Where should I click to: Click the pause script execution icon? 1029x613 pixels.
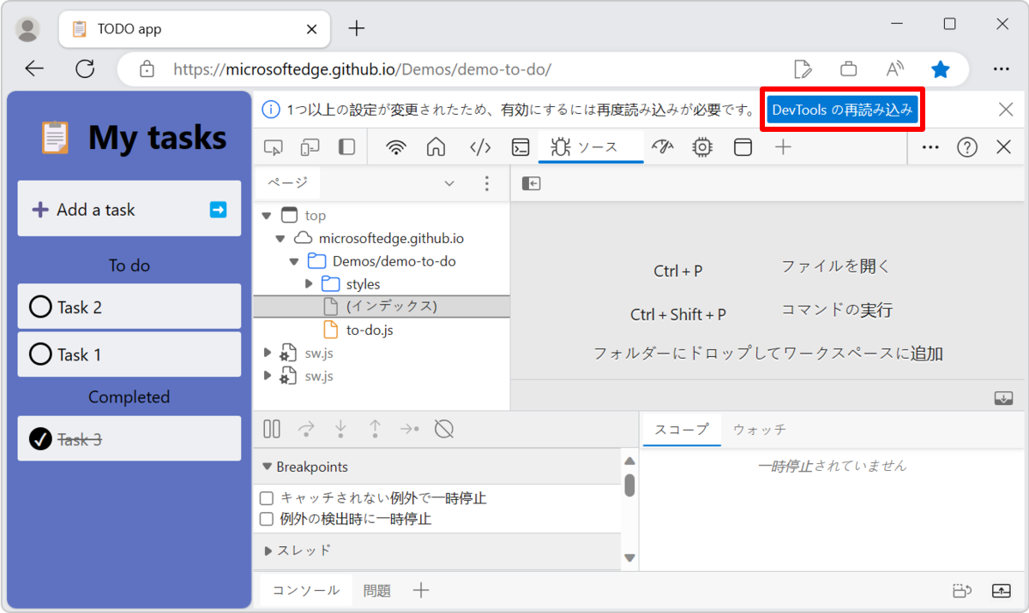(x=271, y=428)
